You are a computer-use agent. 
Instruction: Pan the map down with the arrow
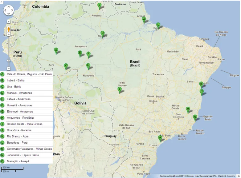click(x=9, y=14)
